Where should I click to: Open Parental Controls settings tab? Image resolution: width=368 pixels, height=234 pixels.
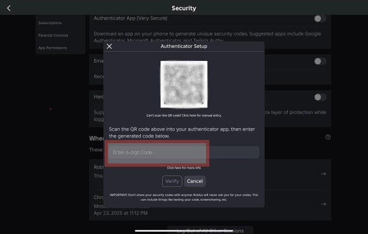[x=53, y=36]
